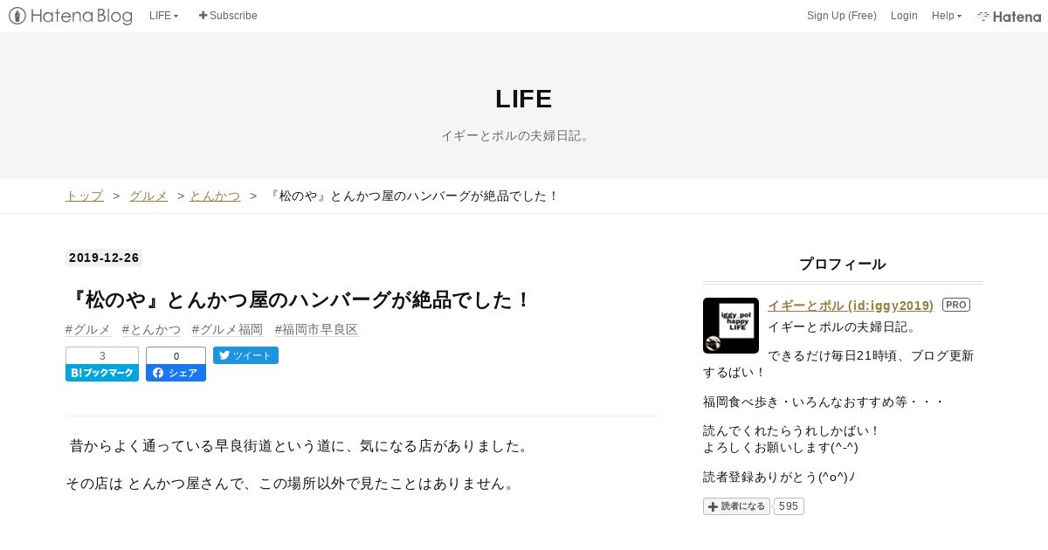The height and width of the screenshot is (550, 1048).
Task: View the Facebook share count 0
Action: point(176,356)
